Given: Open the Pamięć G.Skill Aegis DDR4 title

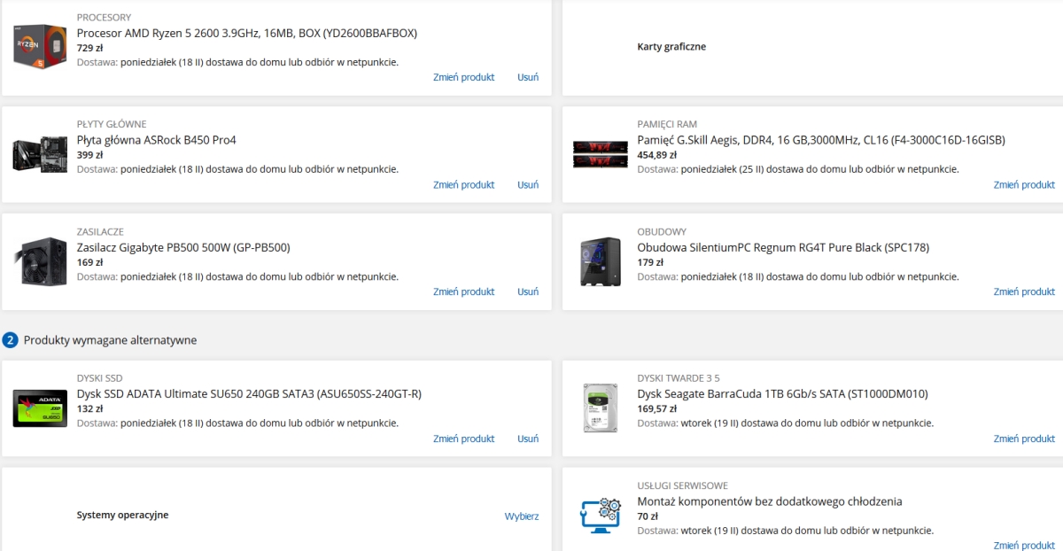Looking at the screenshot, I should pyautogui.click(x=821, y=140).
